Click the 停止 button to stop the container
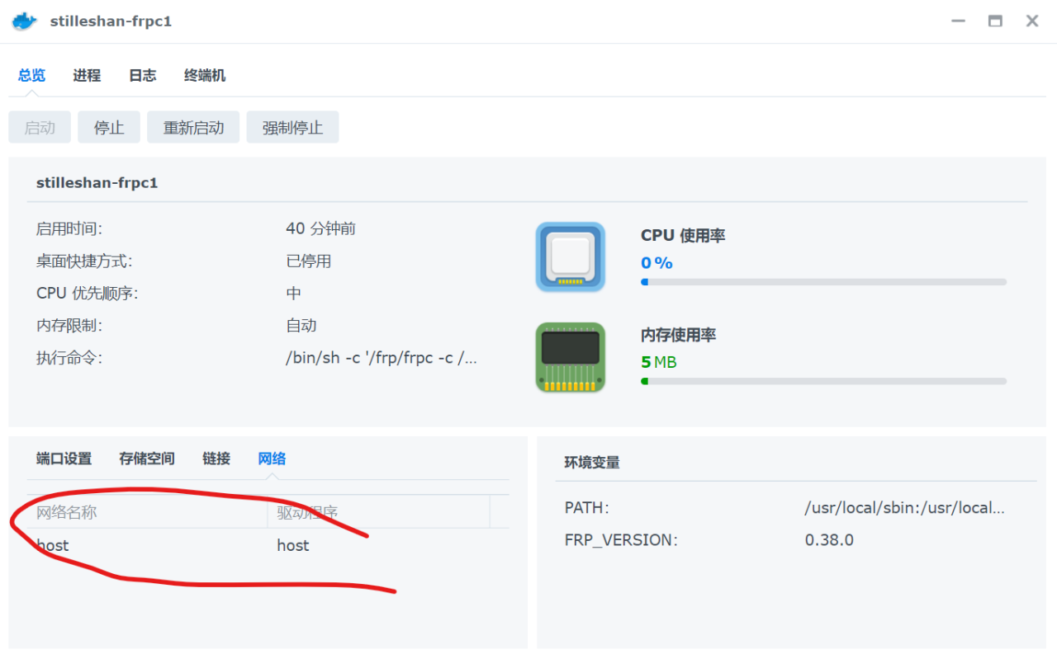This screenshot has width=1057, height=654. 108,126
